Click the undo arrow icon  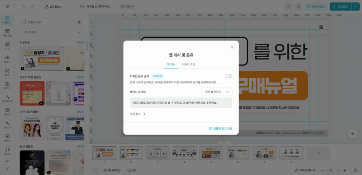coord(24,7)
